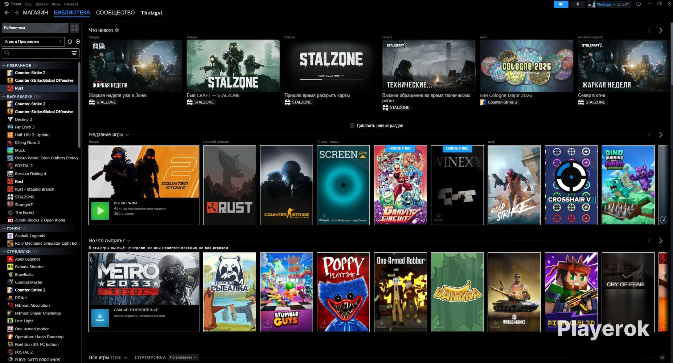This screenshot has width=673, height=363.
Task: Click the forward navigation arrow
Action: click(16, 13)
